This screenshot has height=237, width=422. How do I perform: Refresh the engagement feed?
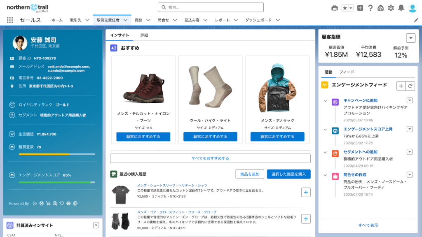click(410, 86)
